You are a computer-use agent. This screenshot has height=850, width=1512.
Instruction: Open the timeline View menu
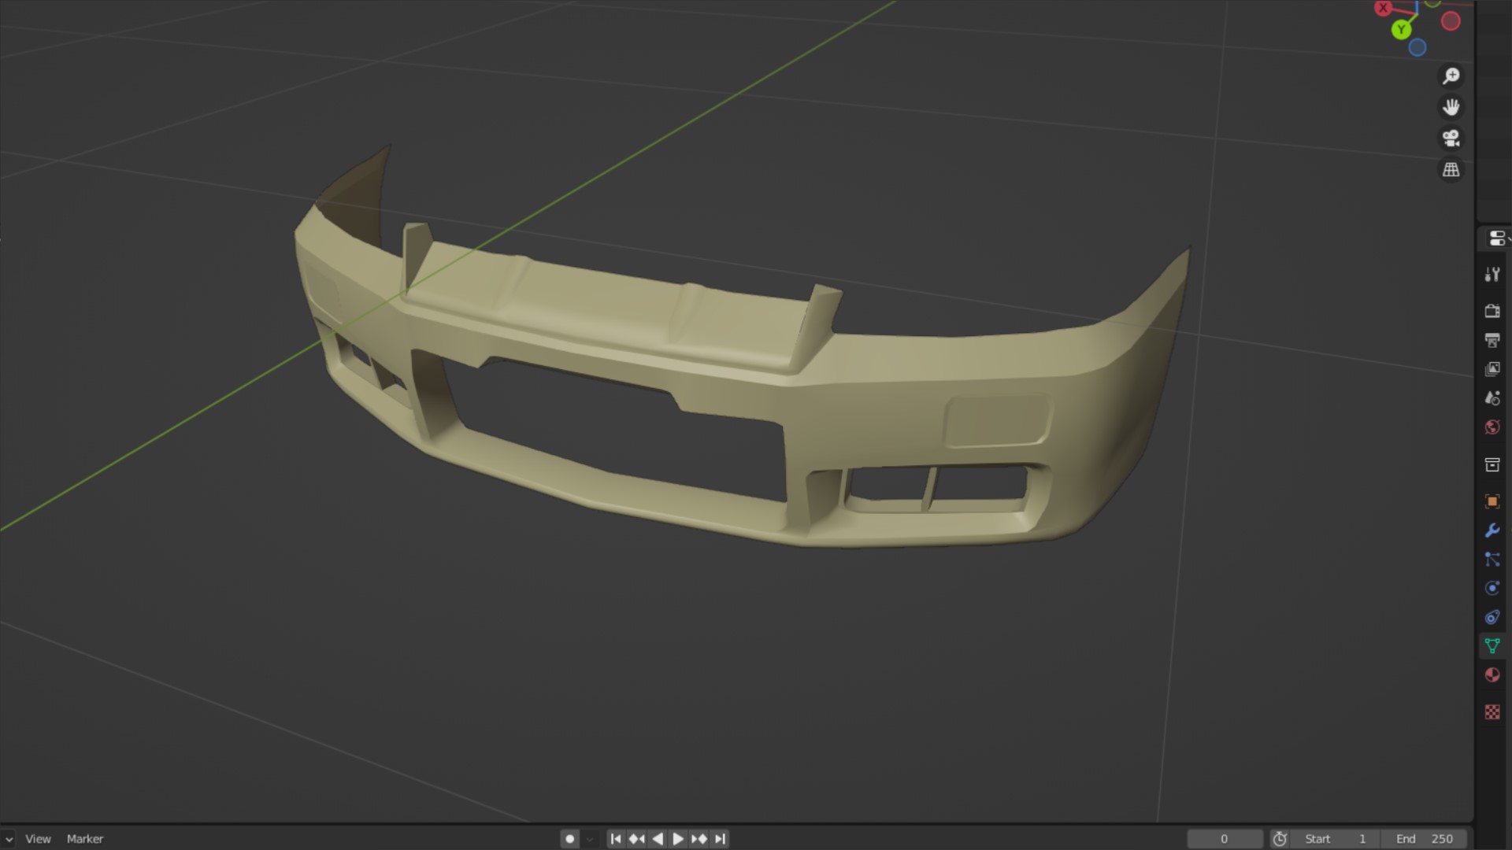click(x=38, y=839)
